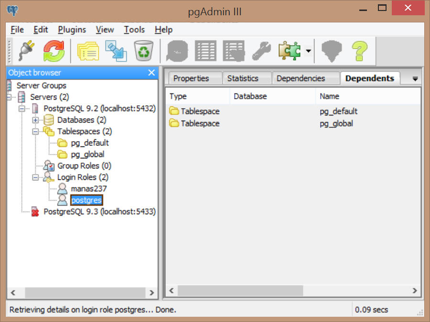Viewport: 430px width, 322px height.
Task: Click the Object browser horizontal scrollbar thumb
Action: point(85,292)
